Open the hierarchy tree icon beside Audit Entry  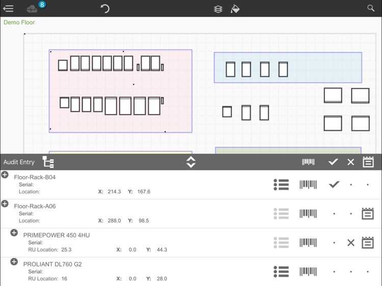click(48, 162)
